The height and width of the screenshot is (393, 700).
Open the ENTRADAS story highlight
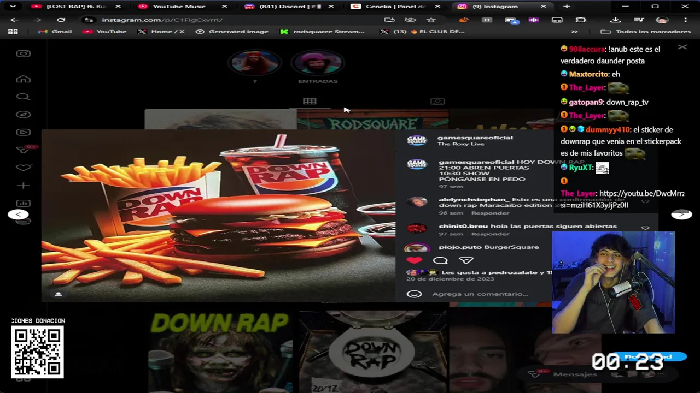[x=318, y=67]
